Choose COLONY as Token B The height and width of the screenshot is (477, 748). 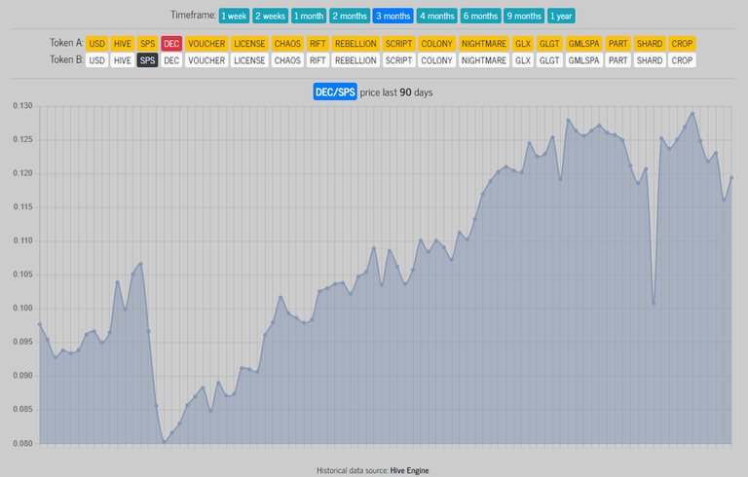point(437,60)
